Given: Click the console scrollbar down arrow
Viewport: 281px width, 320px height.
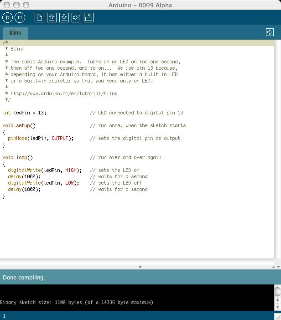Looking at the screenshot, I should 277,307.
